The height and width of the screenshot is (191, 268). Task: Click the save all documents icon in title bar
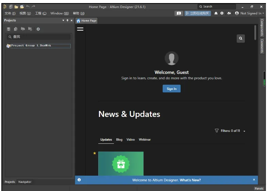(11, 7)
